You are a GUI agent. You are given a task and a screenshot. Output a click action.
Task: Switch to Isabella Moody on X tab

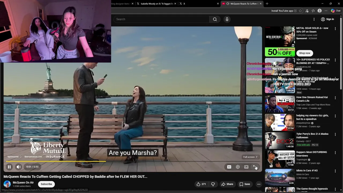[x=157, y=4]
